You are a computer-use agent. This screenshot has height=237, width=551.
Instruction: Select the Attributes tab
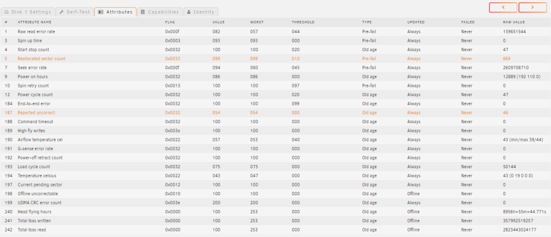[x=115, y=12]
